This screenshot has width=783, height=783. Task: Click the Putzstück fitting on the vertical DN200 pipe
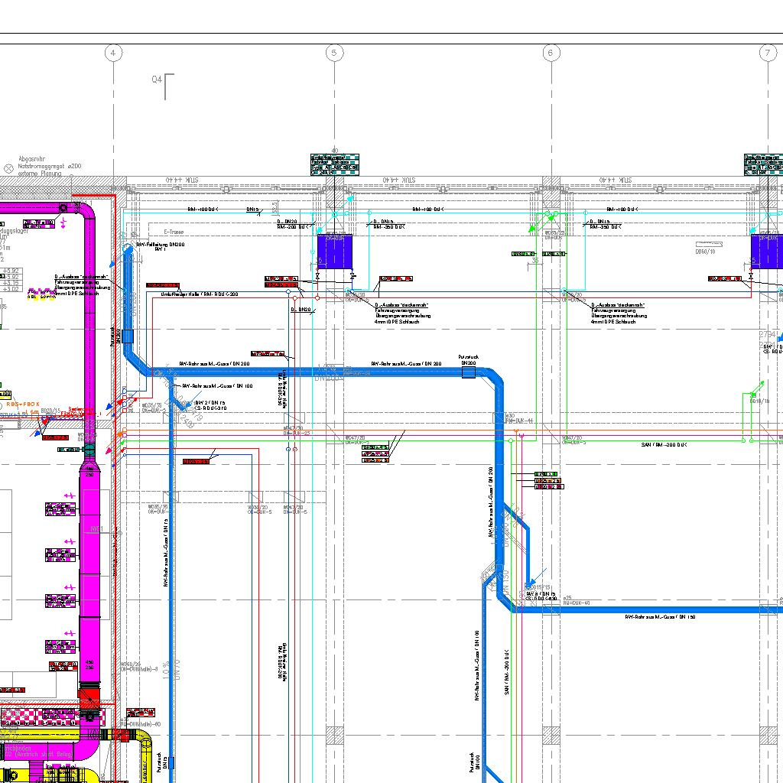(128, 336)
